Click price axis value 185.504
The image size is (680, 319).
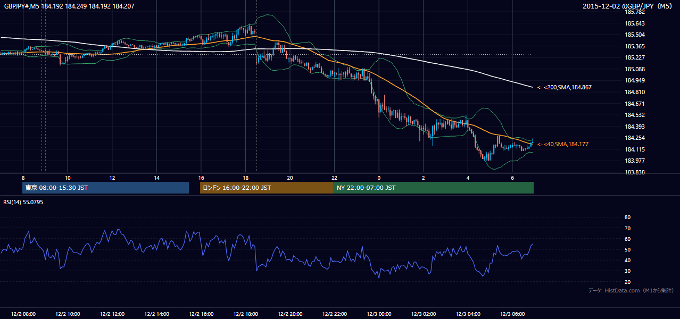click(x=635, y=35)
